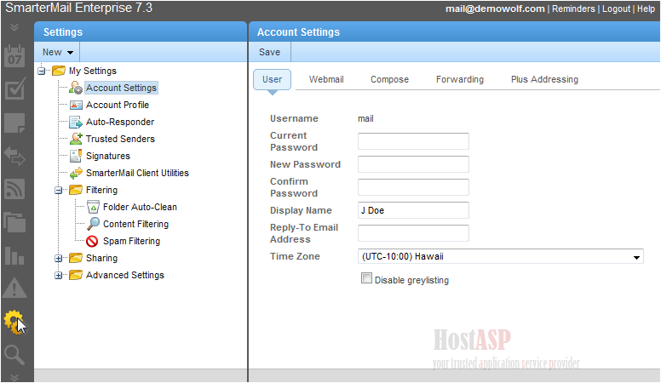661x383 pixels.
Task: Select Signatures in the tree
Action: (x=108, y=156)
